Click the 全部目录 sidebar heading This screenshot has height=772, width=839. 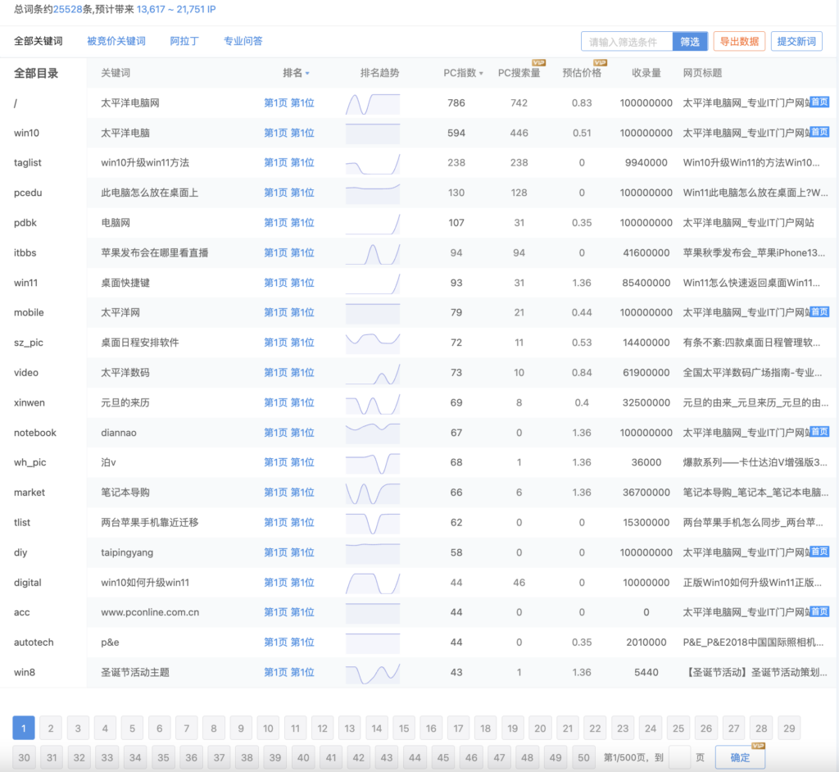(x=36, y=73)
